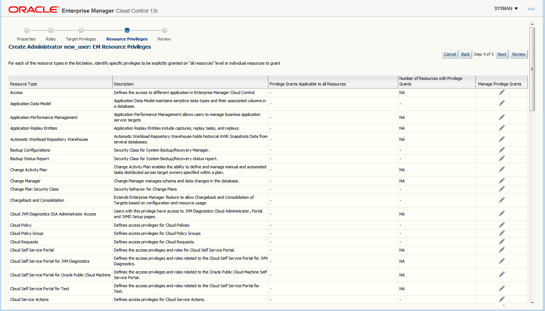Screen dimensions: 545x311
Task: Click the 'Backup Configurations' resource type text
Action: (30, 150)
